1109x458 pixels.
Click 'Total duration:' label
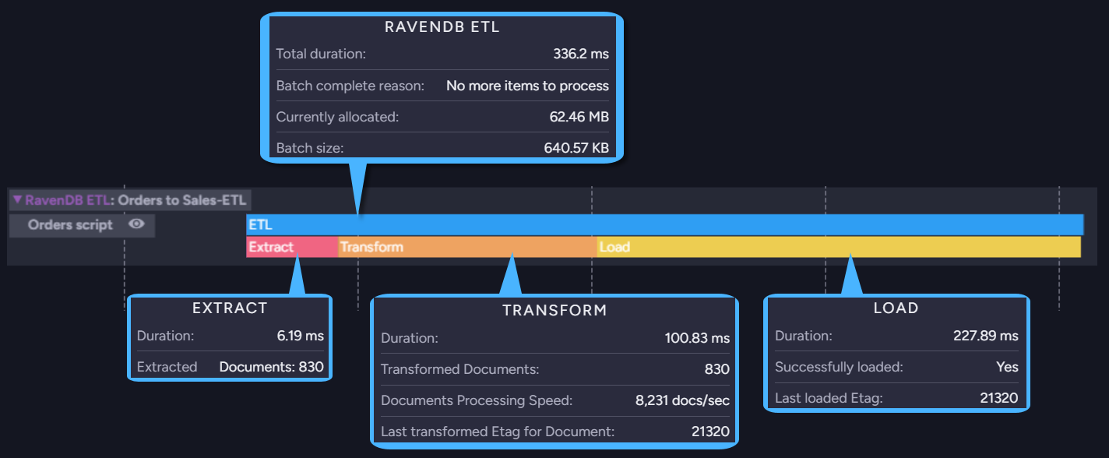click(321, 55)
